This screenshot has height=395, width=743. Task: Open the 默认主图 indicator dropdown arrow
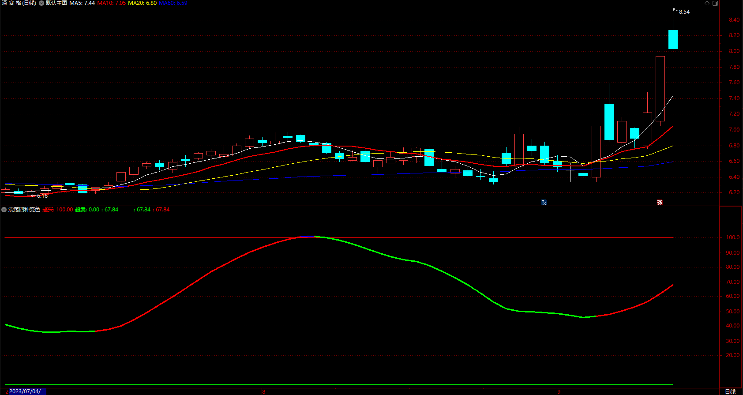tap(41, 3)
